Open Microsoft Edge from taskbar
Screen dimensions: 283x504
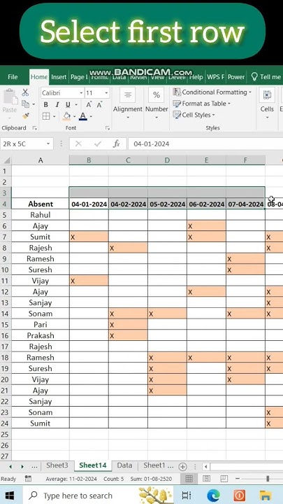pos(213,496)
